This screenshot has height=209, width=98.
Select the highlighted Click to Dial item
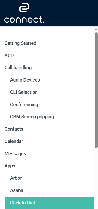pyautogui.click(x=49, y=203)
